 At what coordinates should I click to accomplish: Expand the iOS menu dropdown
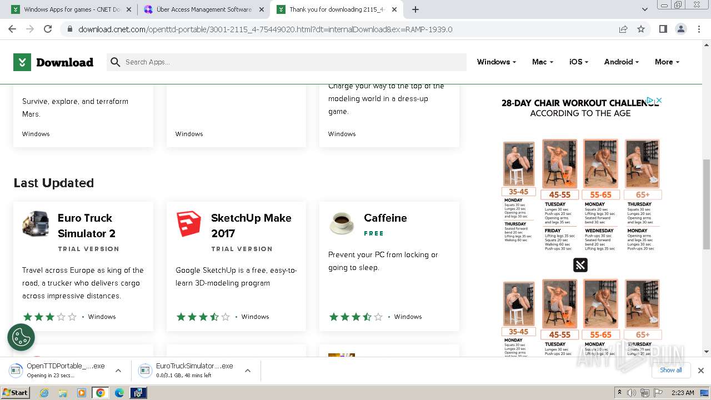click(578, 62)
